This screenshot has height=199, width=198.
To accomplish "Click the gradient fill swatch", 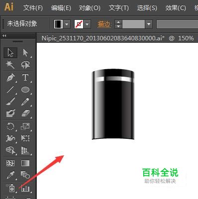I will point(58,24).
